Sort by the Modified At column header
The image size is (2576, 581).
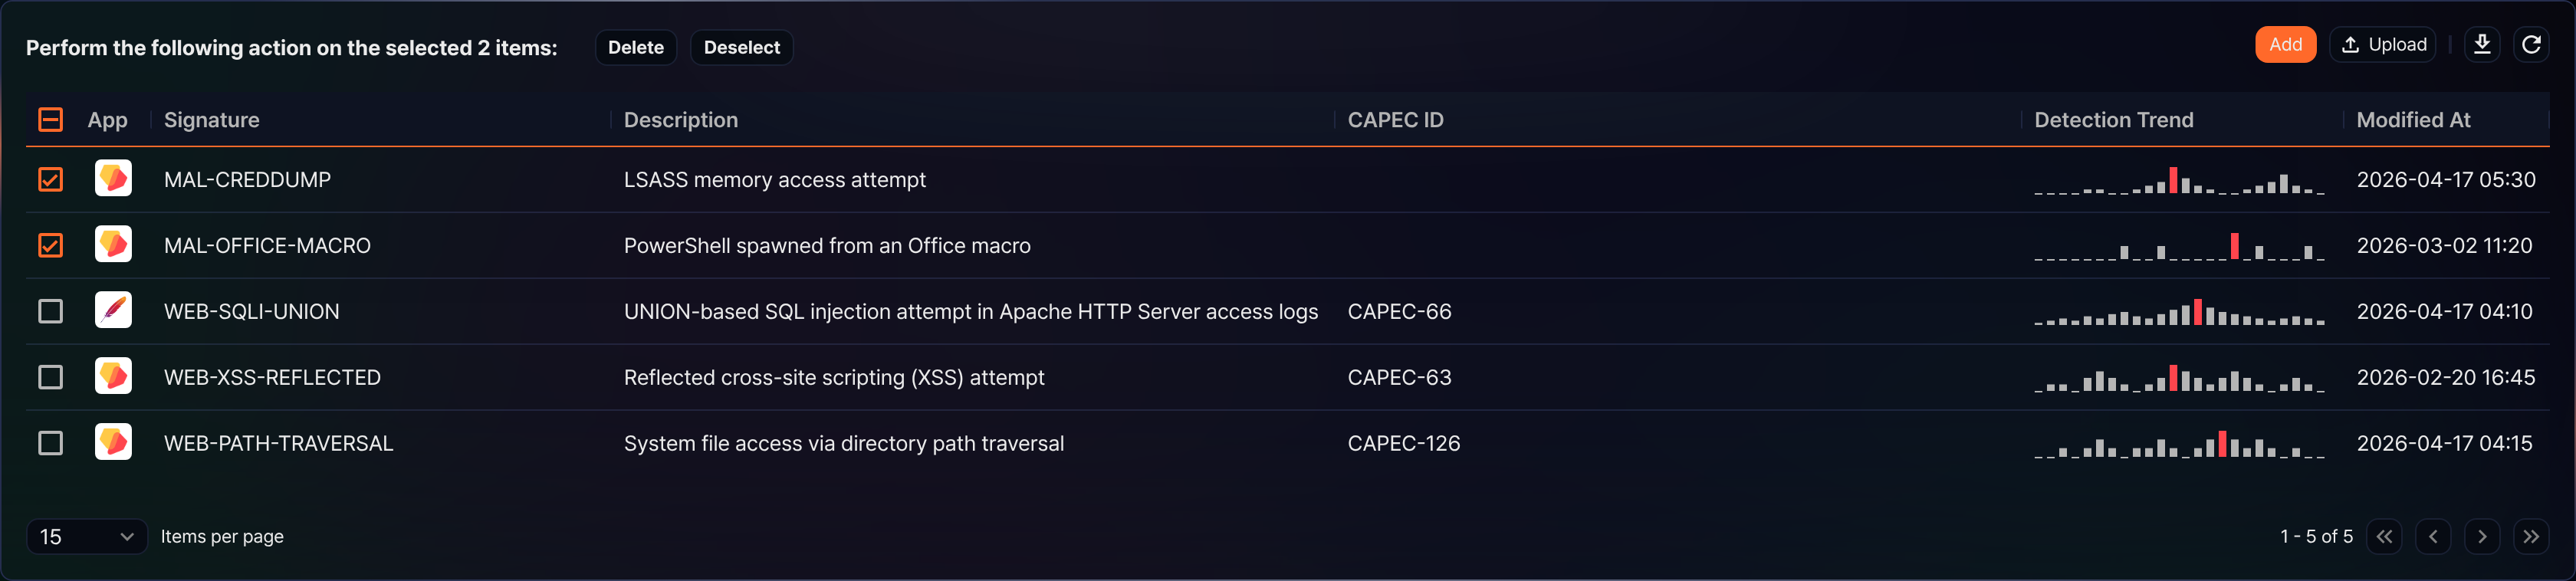[x=2413, y=120]
